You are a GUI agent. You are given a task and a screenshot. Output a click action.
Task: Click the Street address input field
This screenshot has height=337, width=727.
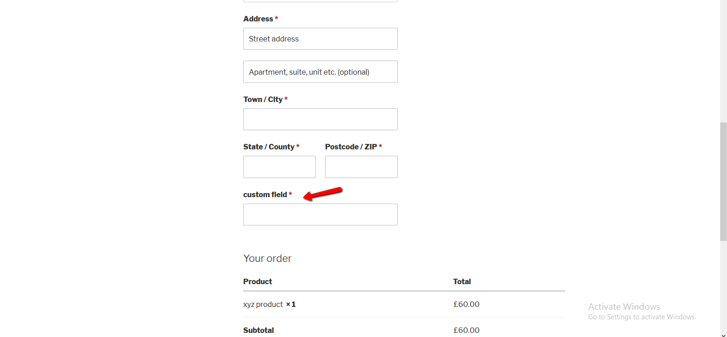click(x=320, y=39)
